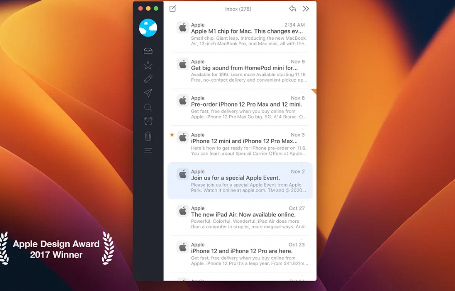Click the Oct 23 date label

tap(297, 244)
